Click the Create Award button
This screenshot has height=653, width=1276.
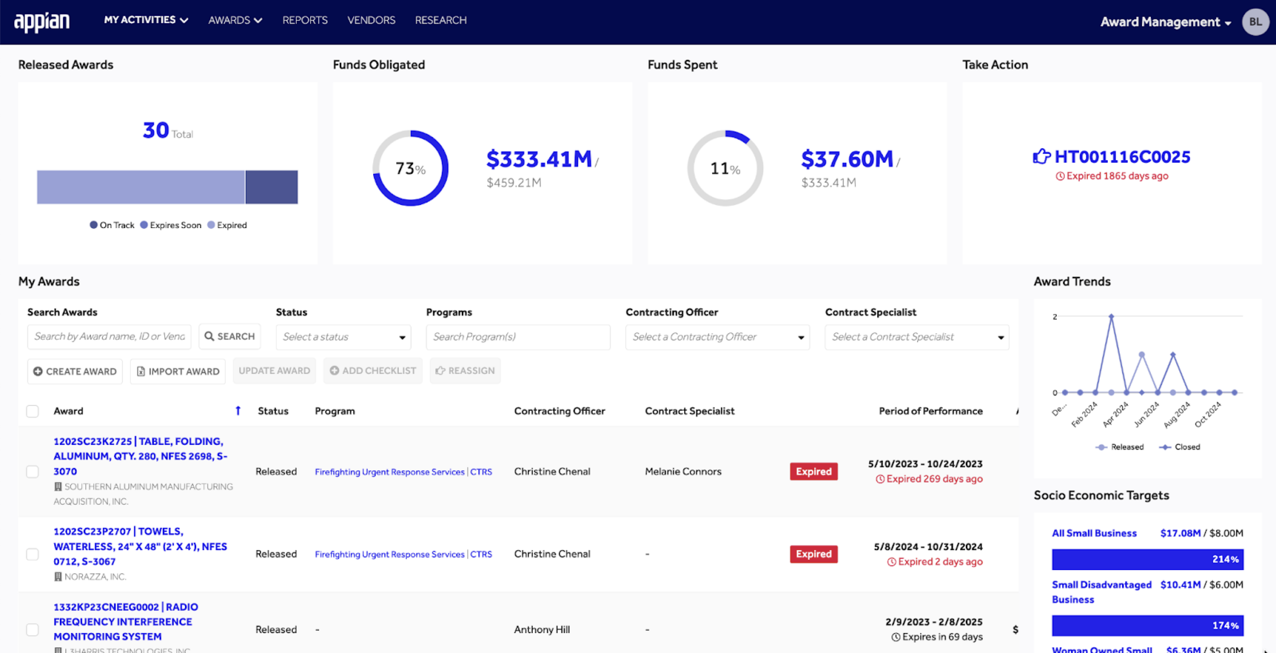point(75,371)
